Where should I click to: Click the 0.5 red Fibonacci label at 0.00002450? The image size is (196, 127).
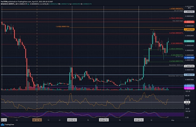(x=177, y=43)
